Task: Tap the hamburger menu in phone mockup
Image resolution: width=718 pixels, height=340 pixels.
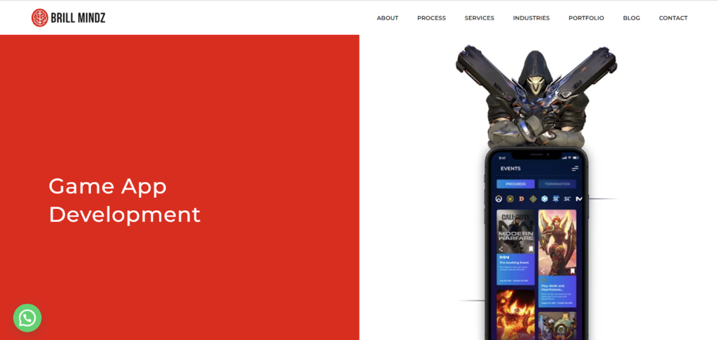Action: coord(575,168)
